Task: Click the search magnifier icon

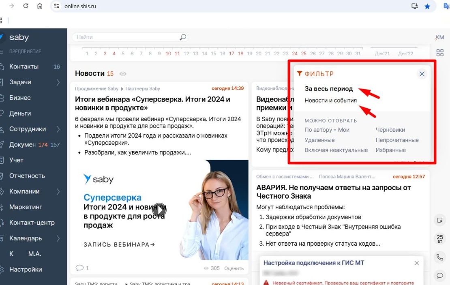Action: [183, 37]
